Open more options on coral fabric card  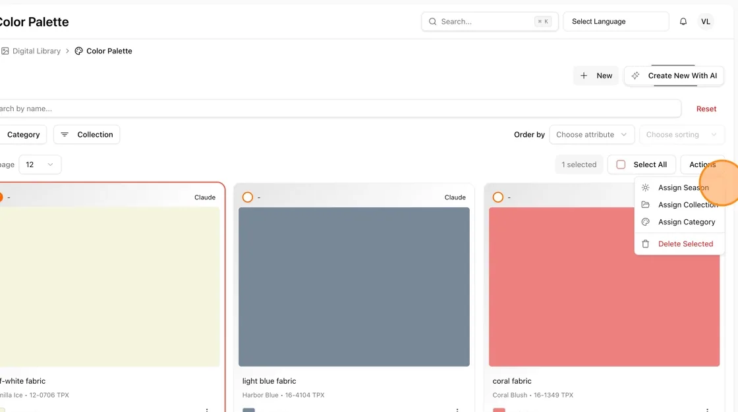pyautogui.click(x=708, y=410)
